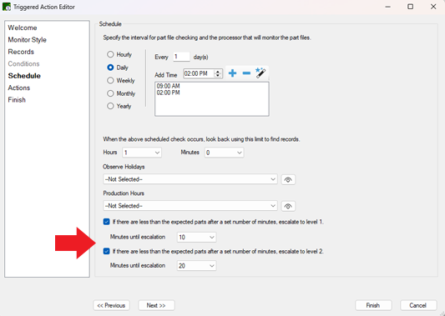Viewport: 445px width, 316px height.
Task: View Production Hours with eye icon
Action: tap(288, 206)
